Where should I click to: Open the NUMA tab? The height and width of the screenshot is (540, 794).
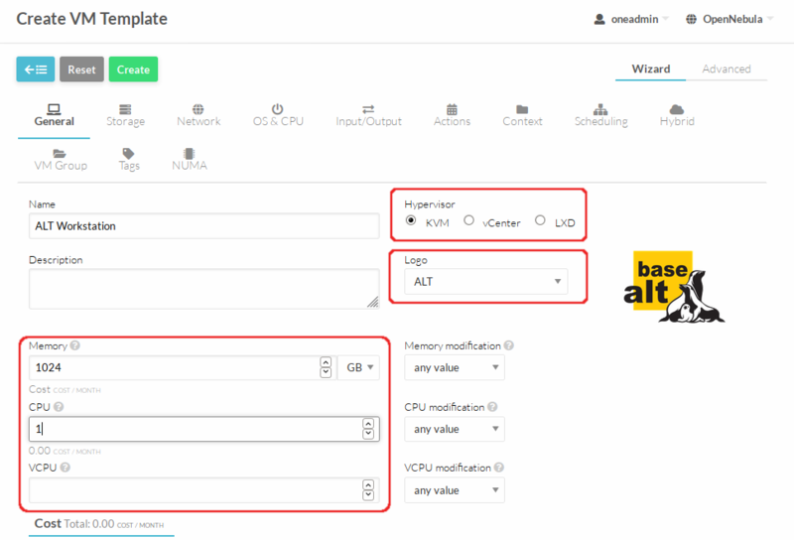190,160
